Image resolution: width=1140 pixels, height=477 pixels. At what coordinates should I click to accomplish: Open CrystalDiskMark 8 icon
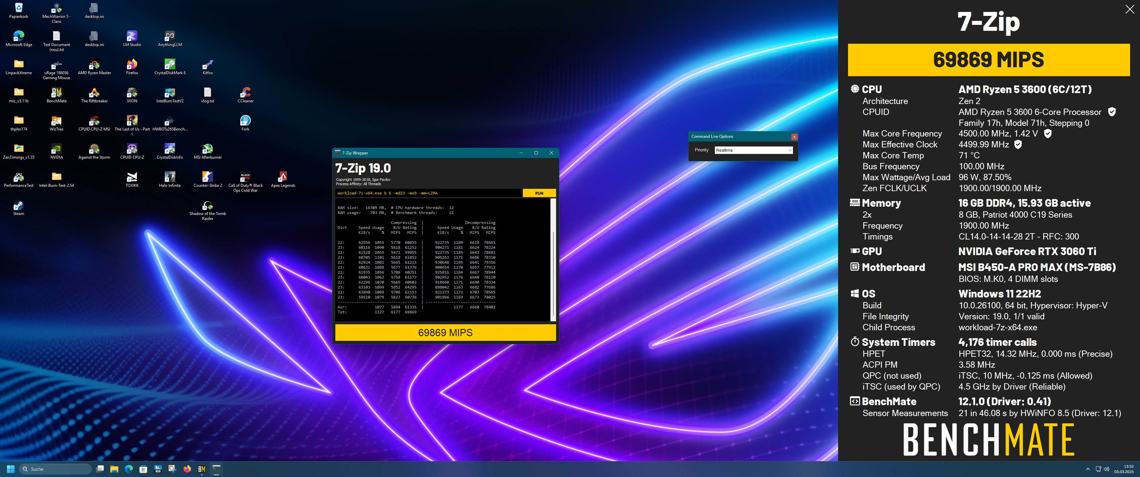[170, 67]
